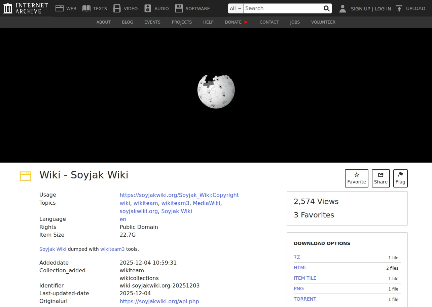Image resolution: width=432 pixels, height=307 pixels.
Task: Click the Wikipedia globe thumbnail image
Action: (216, 91)
